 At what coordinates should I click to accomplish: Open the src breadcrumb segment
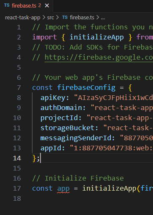tap(51, 18)
